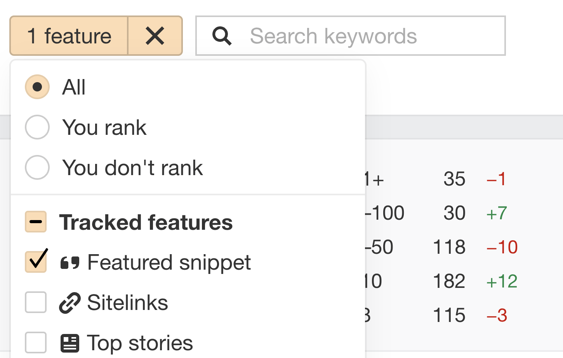Screen dimensions: 563x358
Task: Click the newspaper Top stories icon
Action: [69, 343]
